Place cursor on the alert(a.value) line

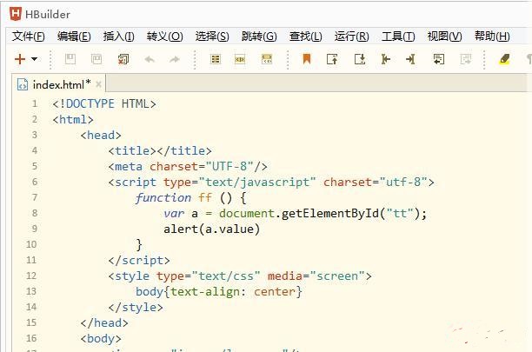point(211,229)
